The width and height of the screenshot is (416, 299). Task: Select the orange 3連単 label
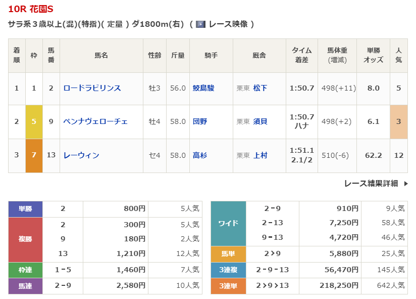(228, 286)
